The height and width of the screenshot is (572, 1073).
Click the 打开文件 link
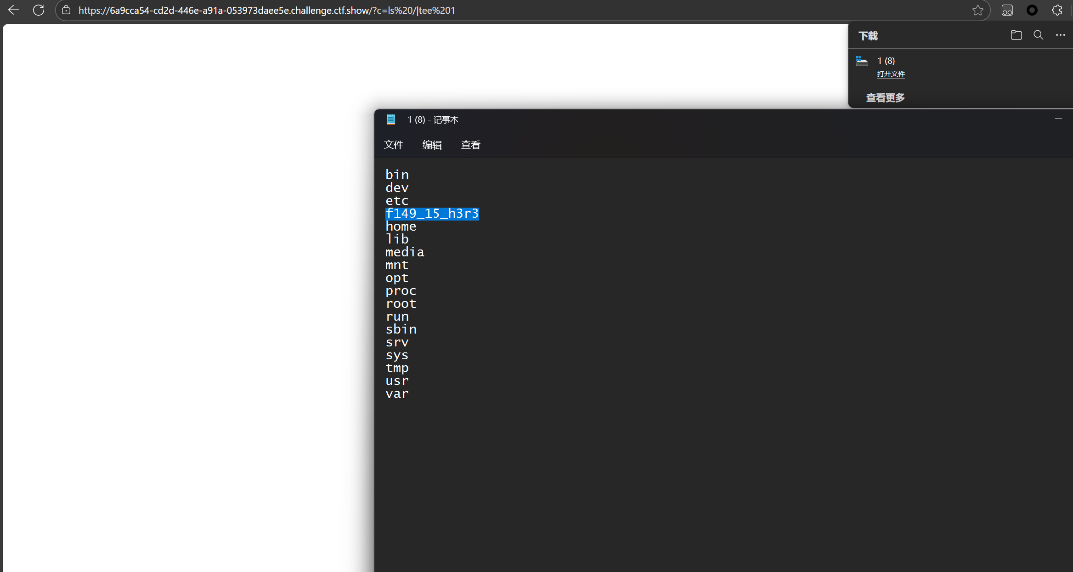coord(891,74)
